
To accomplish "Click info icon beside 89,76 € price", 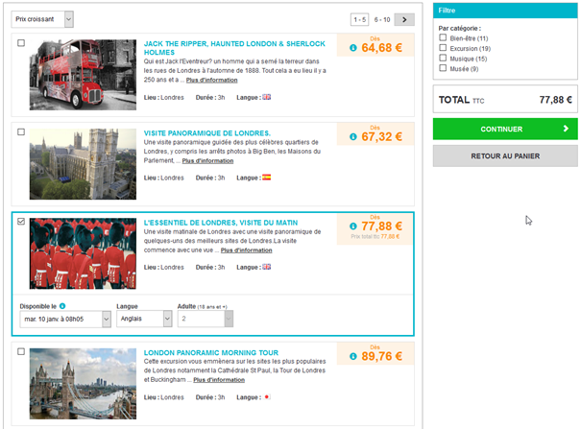I will click(352, 357).
